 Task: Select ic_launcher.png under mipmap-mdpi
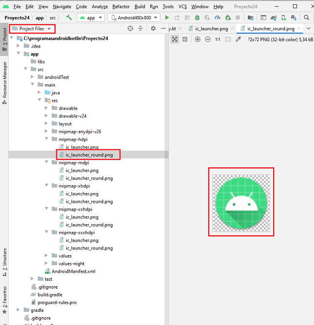82,170
